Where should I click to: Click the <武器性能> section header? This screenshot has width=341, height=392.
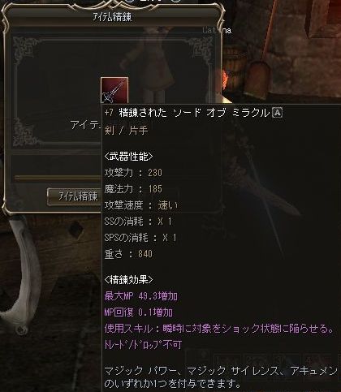click(128, 157)
